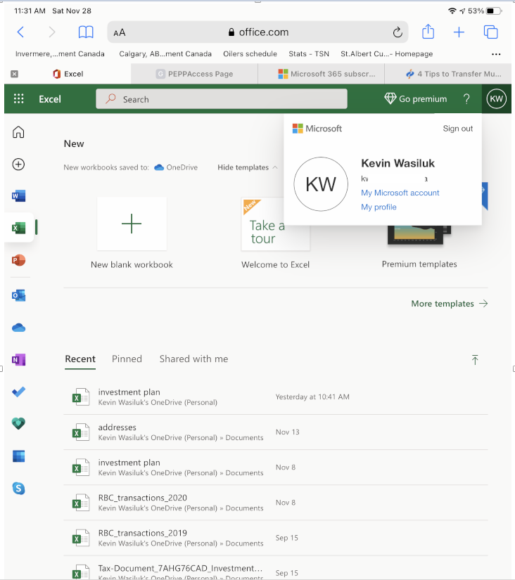515x580 pixels.
Task: Open investment plan dated Nov 8
Action: pos(276,468)
